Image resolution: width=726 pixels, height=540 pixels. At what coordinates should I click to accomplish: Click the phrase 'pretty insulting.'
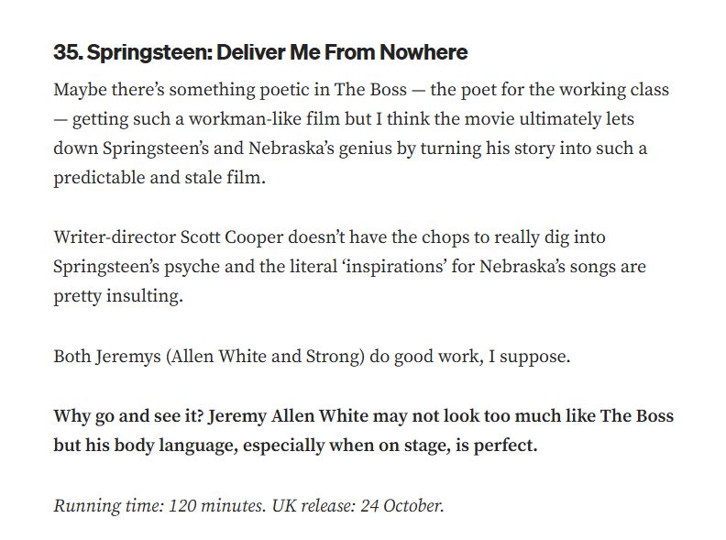(x=118, y=296)
